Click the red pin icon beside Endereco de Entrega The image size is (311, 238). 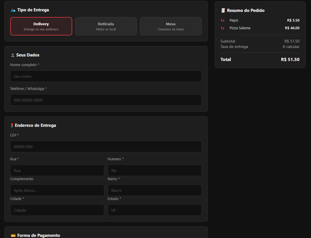coord(12,125)
